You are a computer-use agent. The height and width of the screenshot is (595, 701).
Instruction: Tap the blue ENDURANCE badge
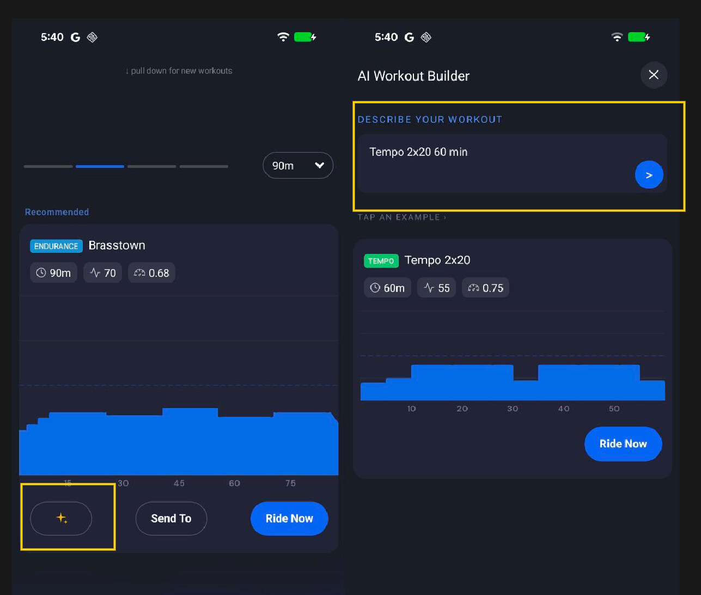click(56, 246)
